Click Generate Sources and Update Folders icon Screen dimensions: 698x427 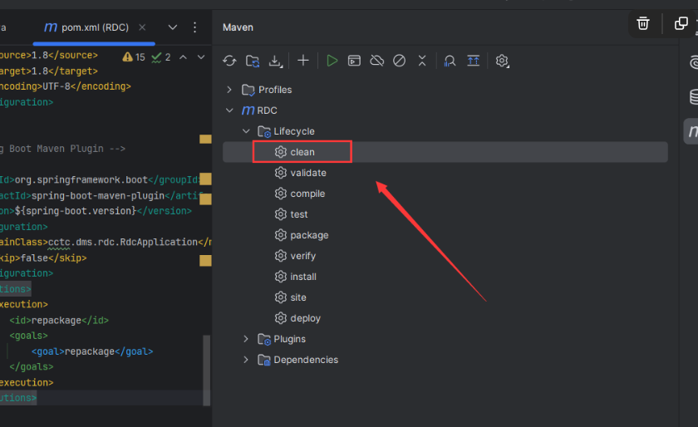pyautogui.click(x=253, y=61)
